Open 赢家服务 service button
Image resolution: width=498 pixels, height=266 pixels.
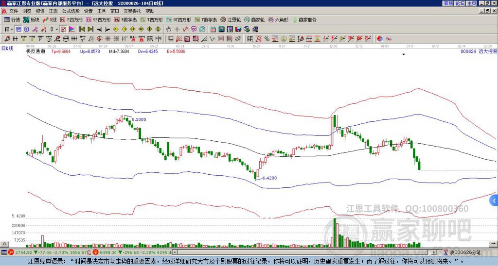[x=304, y=19]
